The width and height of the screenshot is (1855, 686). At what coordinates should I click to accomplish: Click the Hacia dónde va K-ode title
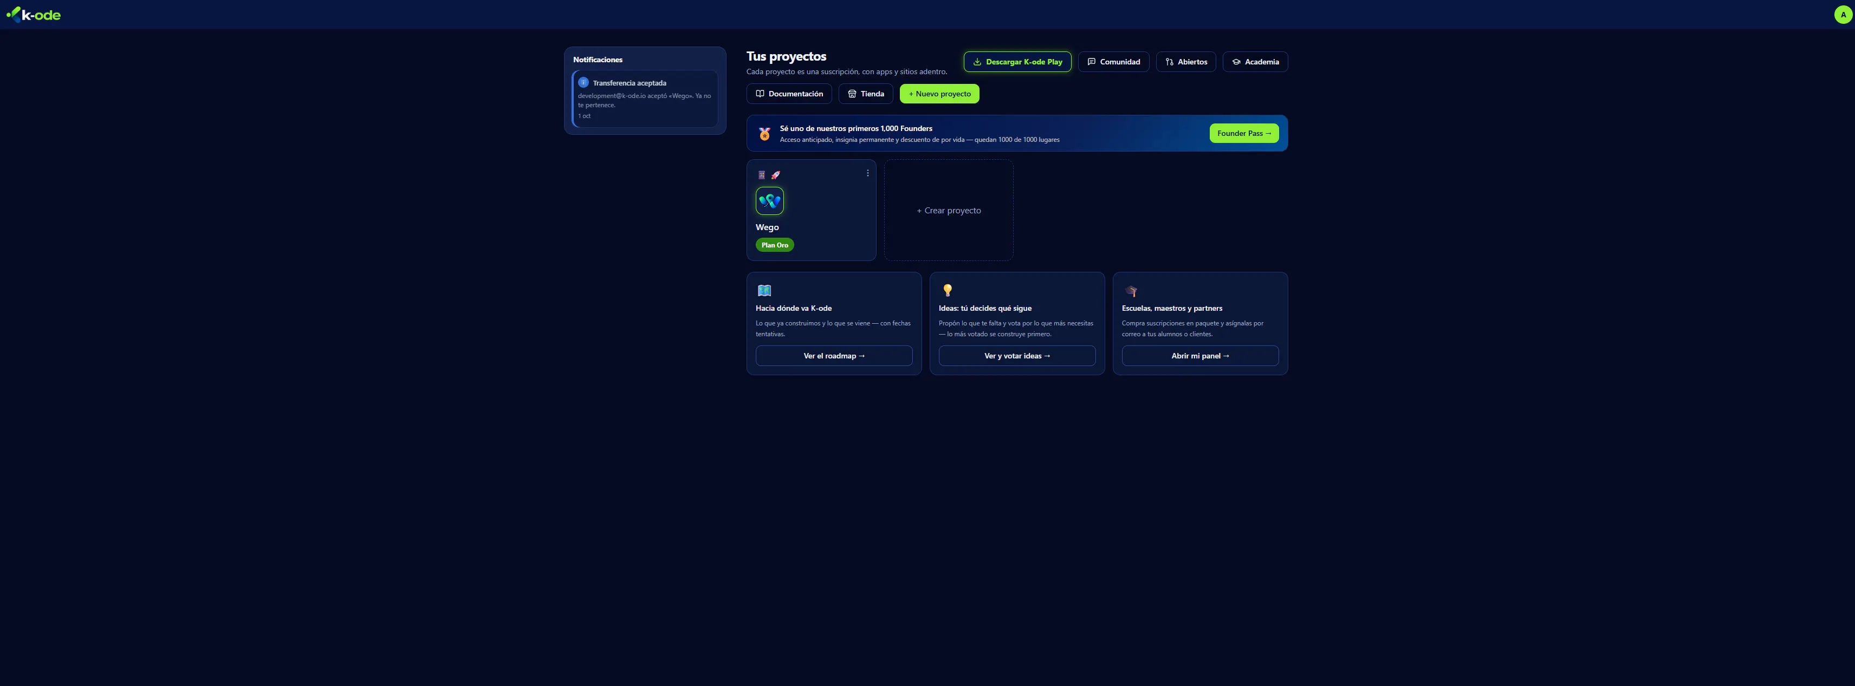(x=793, y=308)
